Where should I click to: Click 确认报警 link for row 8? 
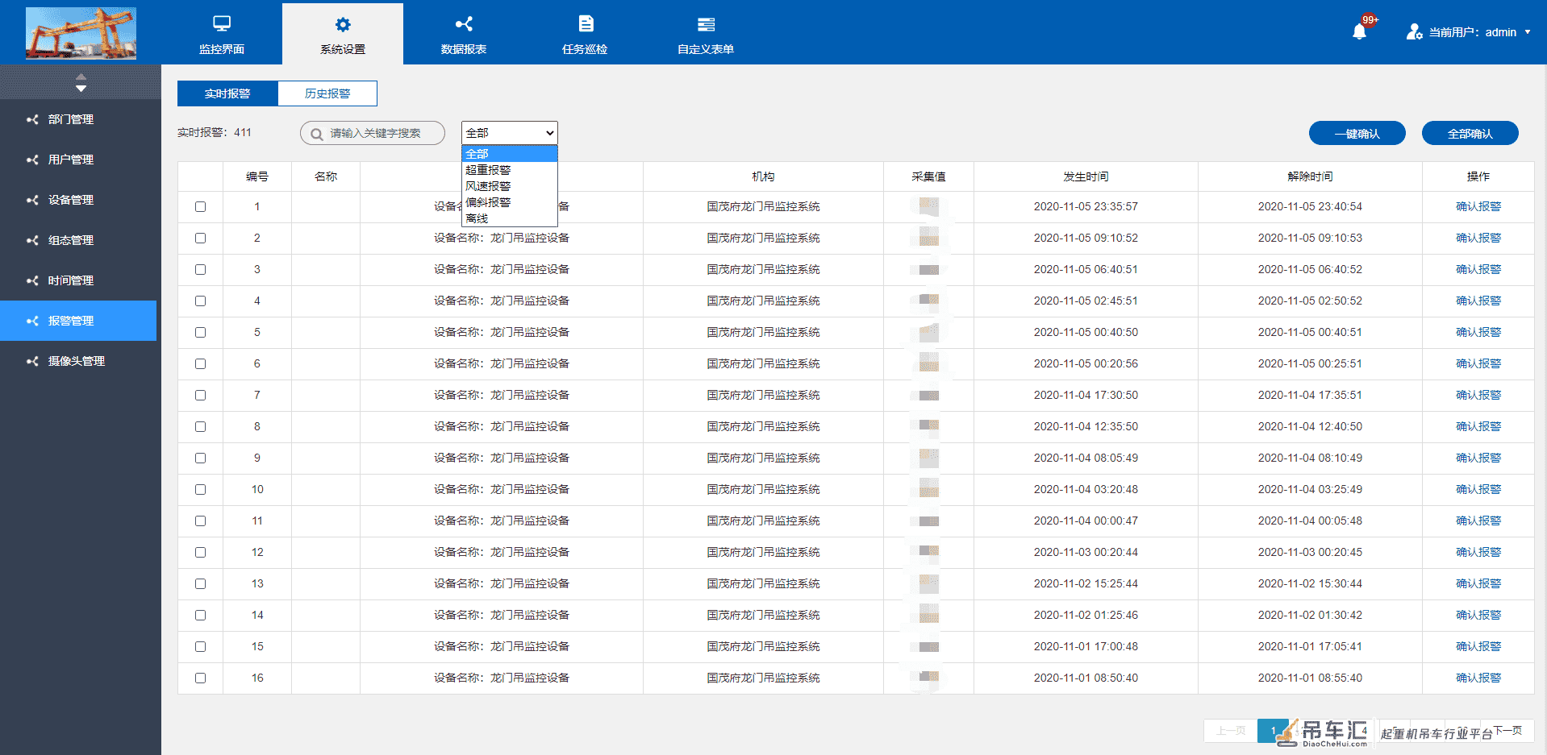tap(1478, 426)
